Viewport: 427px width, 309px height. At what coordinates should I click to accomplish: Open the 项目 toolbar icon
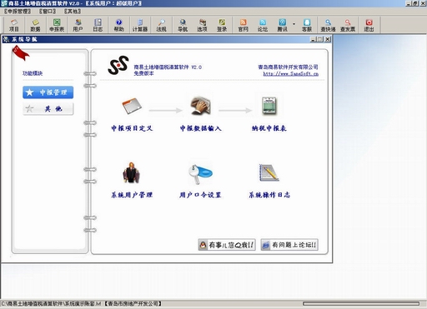click(x=14, y=25)
